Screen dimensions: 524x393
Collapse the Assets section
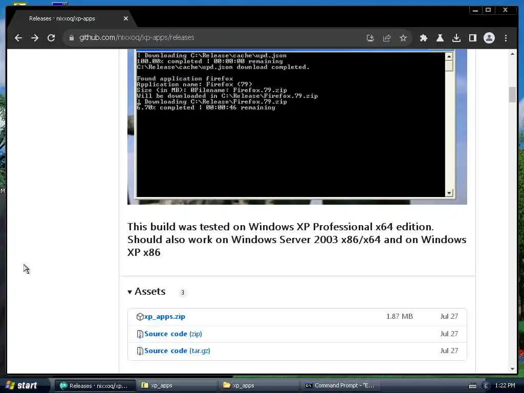pyautogui.click(x=147, y=291)
